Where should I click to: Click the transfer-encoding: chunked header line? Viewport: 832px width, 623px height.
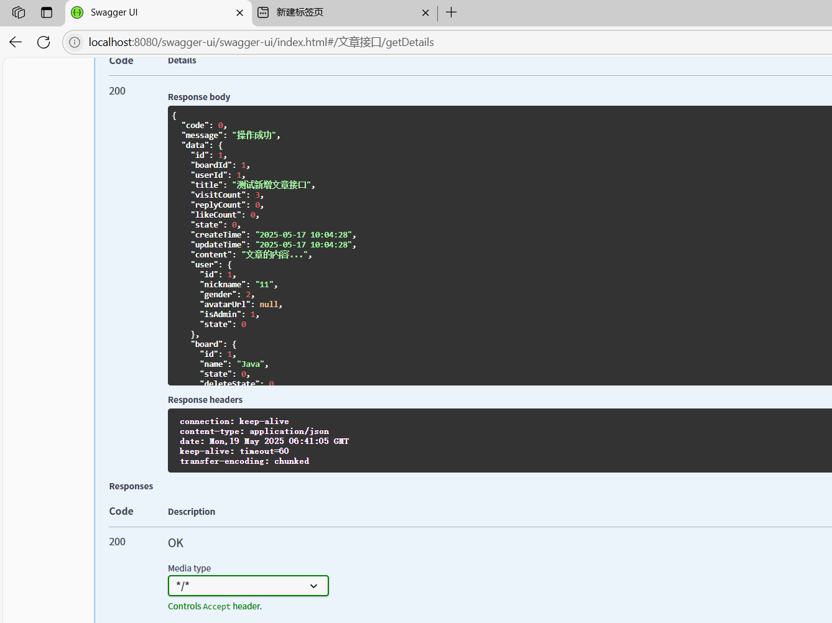pyautogui.click(x=244, y=461)
